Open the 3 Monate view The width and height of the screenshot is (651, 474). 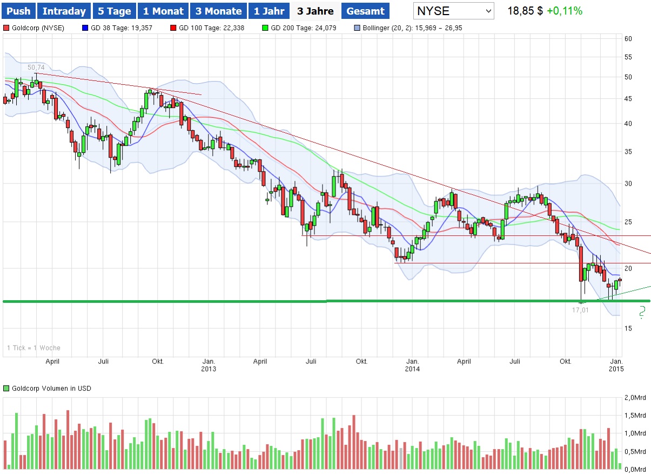tap(218, 10)
